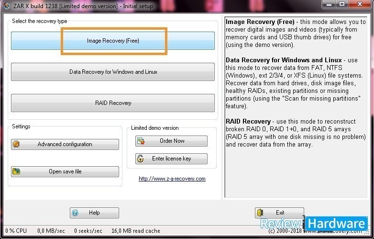Click the '0 % CPU' status entry
374x239 pixels.
click(16, 231)
